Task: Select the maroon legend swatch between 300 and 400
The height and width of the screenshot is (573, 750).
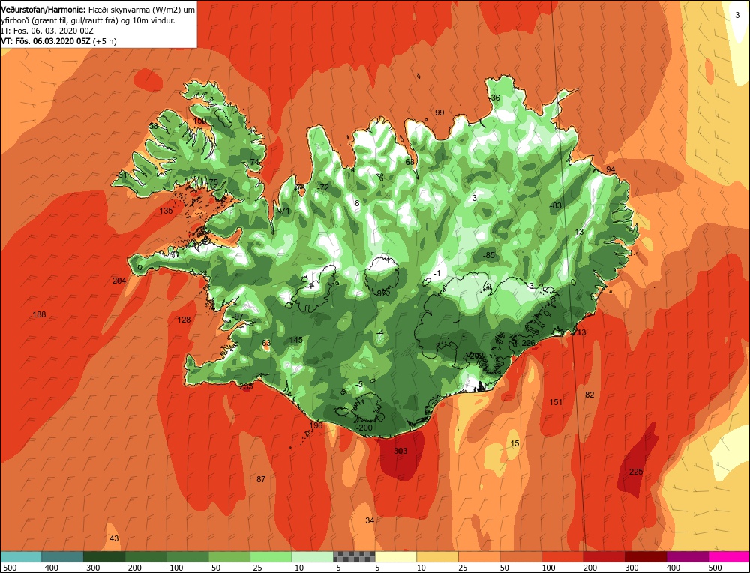Action: point(645,556)
